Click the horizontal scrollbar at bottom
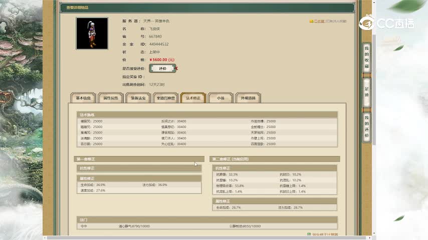Viewport: 428px width, 240px height. [x=200, y=237]
